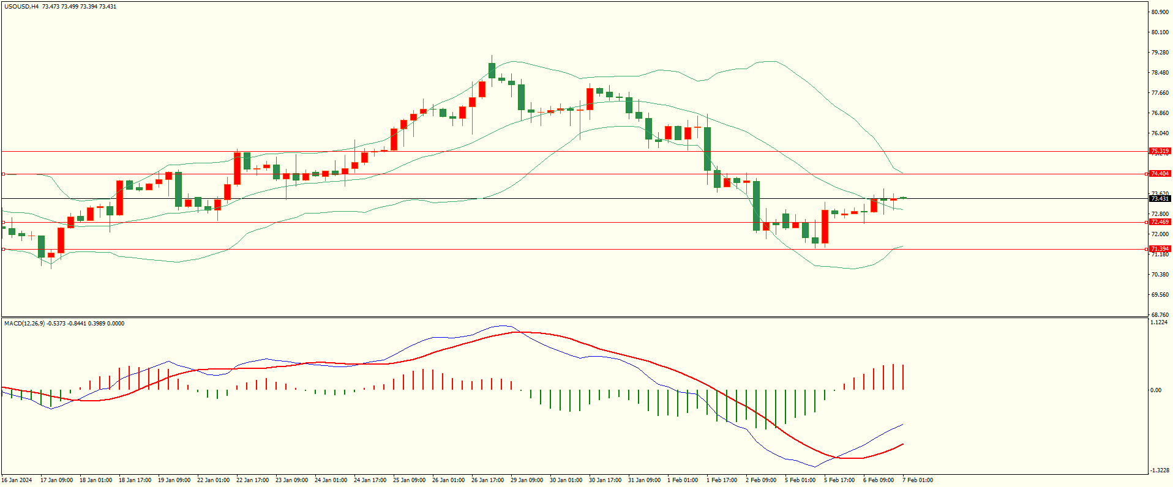Viewport: 1173px width, 487px height.
Task: Select left anchor handle of 74.404 line
Action: (3, 174)
